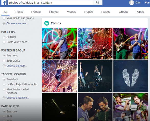The image size is (150, 121).
Task: Select Posts you've seen radio option
Action: 4,42
